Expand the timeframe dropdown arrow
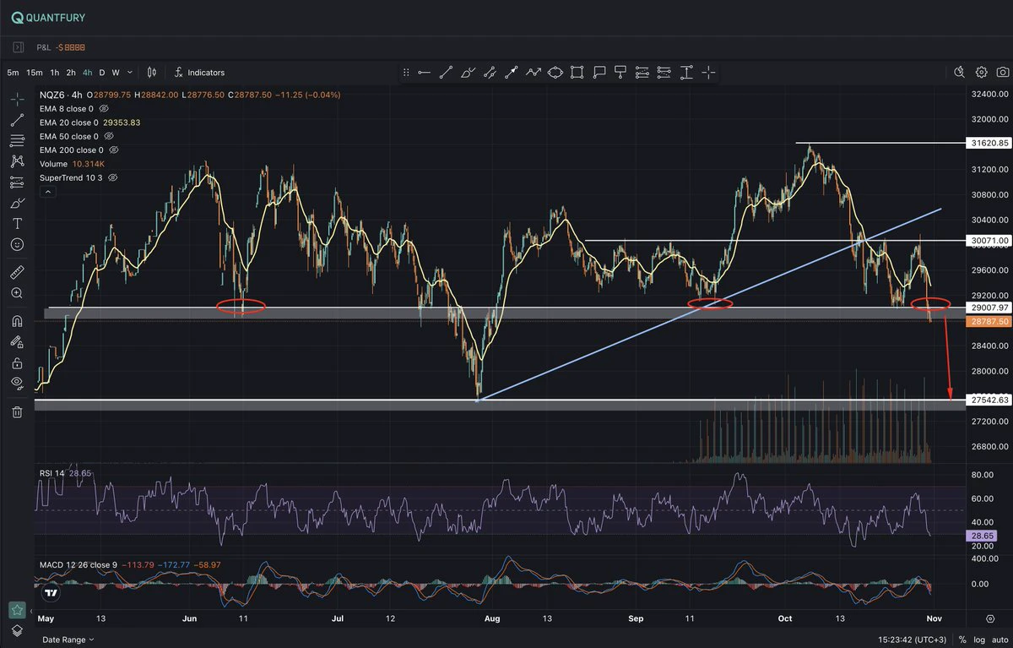Screen dimensions: 1013x648 point(129,73)
